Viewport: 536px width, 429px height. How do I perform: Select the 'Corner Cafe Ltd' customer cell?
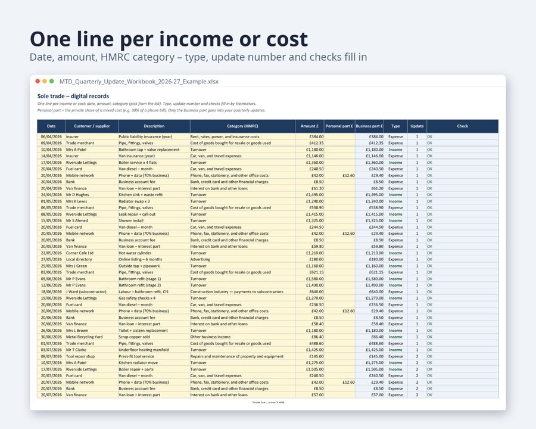(x=92, y=253)
